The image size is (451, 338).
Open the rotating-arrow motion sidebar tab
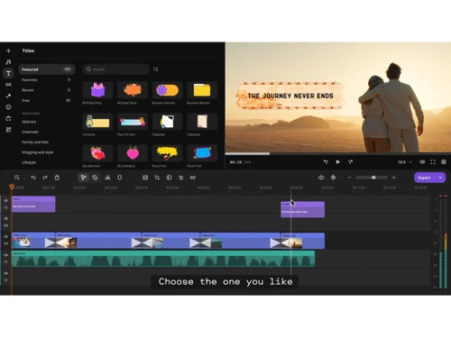point(8,118)
